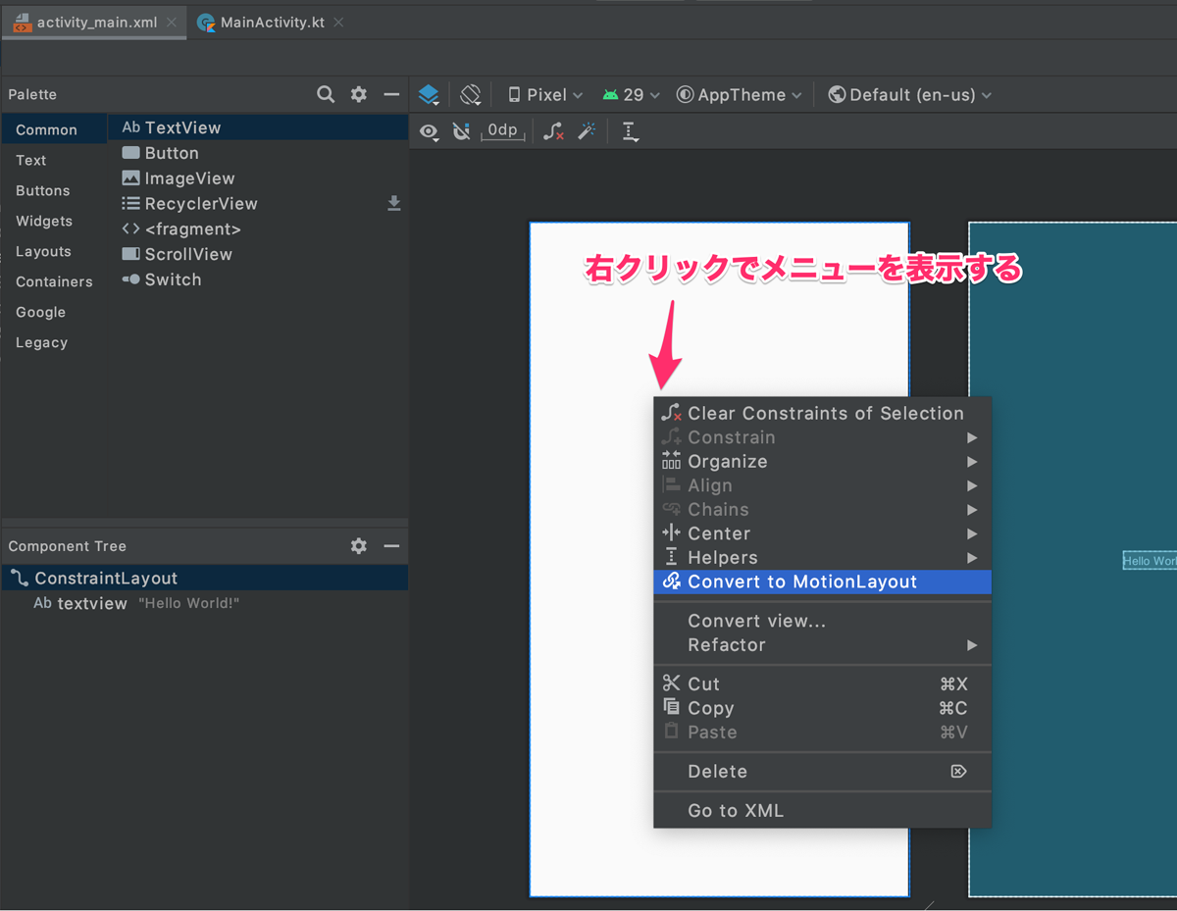The height and width of the screenshot is (911, 1177).
Task: Select the Widgets palette category
Action: pyautogui.click(x=54, y=221)
